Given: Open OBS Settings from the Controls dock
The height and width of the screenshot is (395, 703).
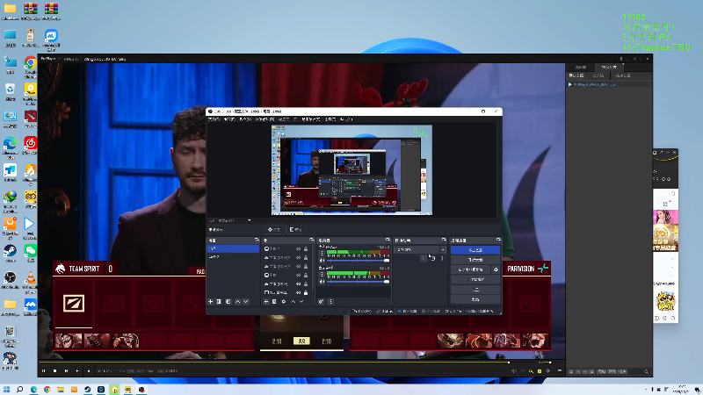Looking at the screenshot, I should point(475,290).
